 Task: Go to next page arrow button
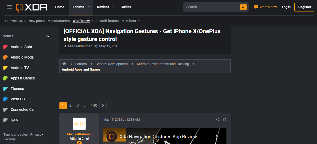click(x=103, y=106)
